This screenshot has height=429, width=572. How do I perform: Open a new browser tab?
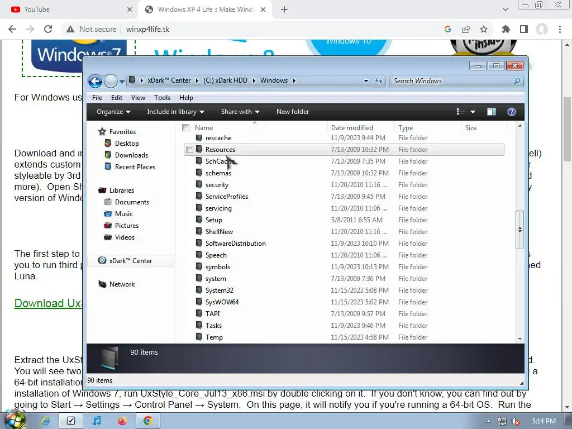point(284,10)
